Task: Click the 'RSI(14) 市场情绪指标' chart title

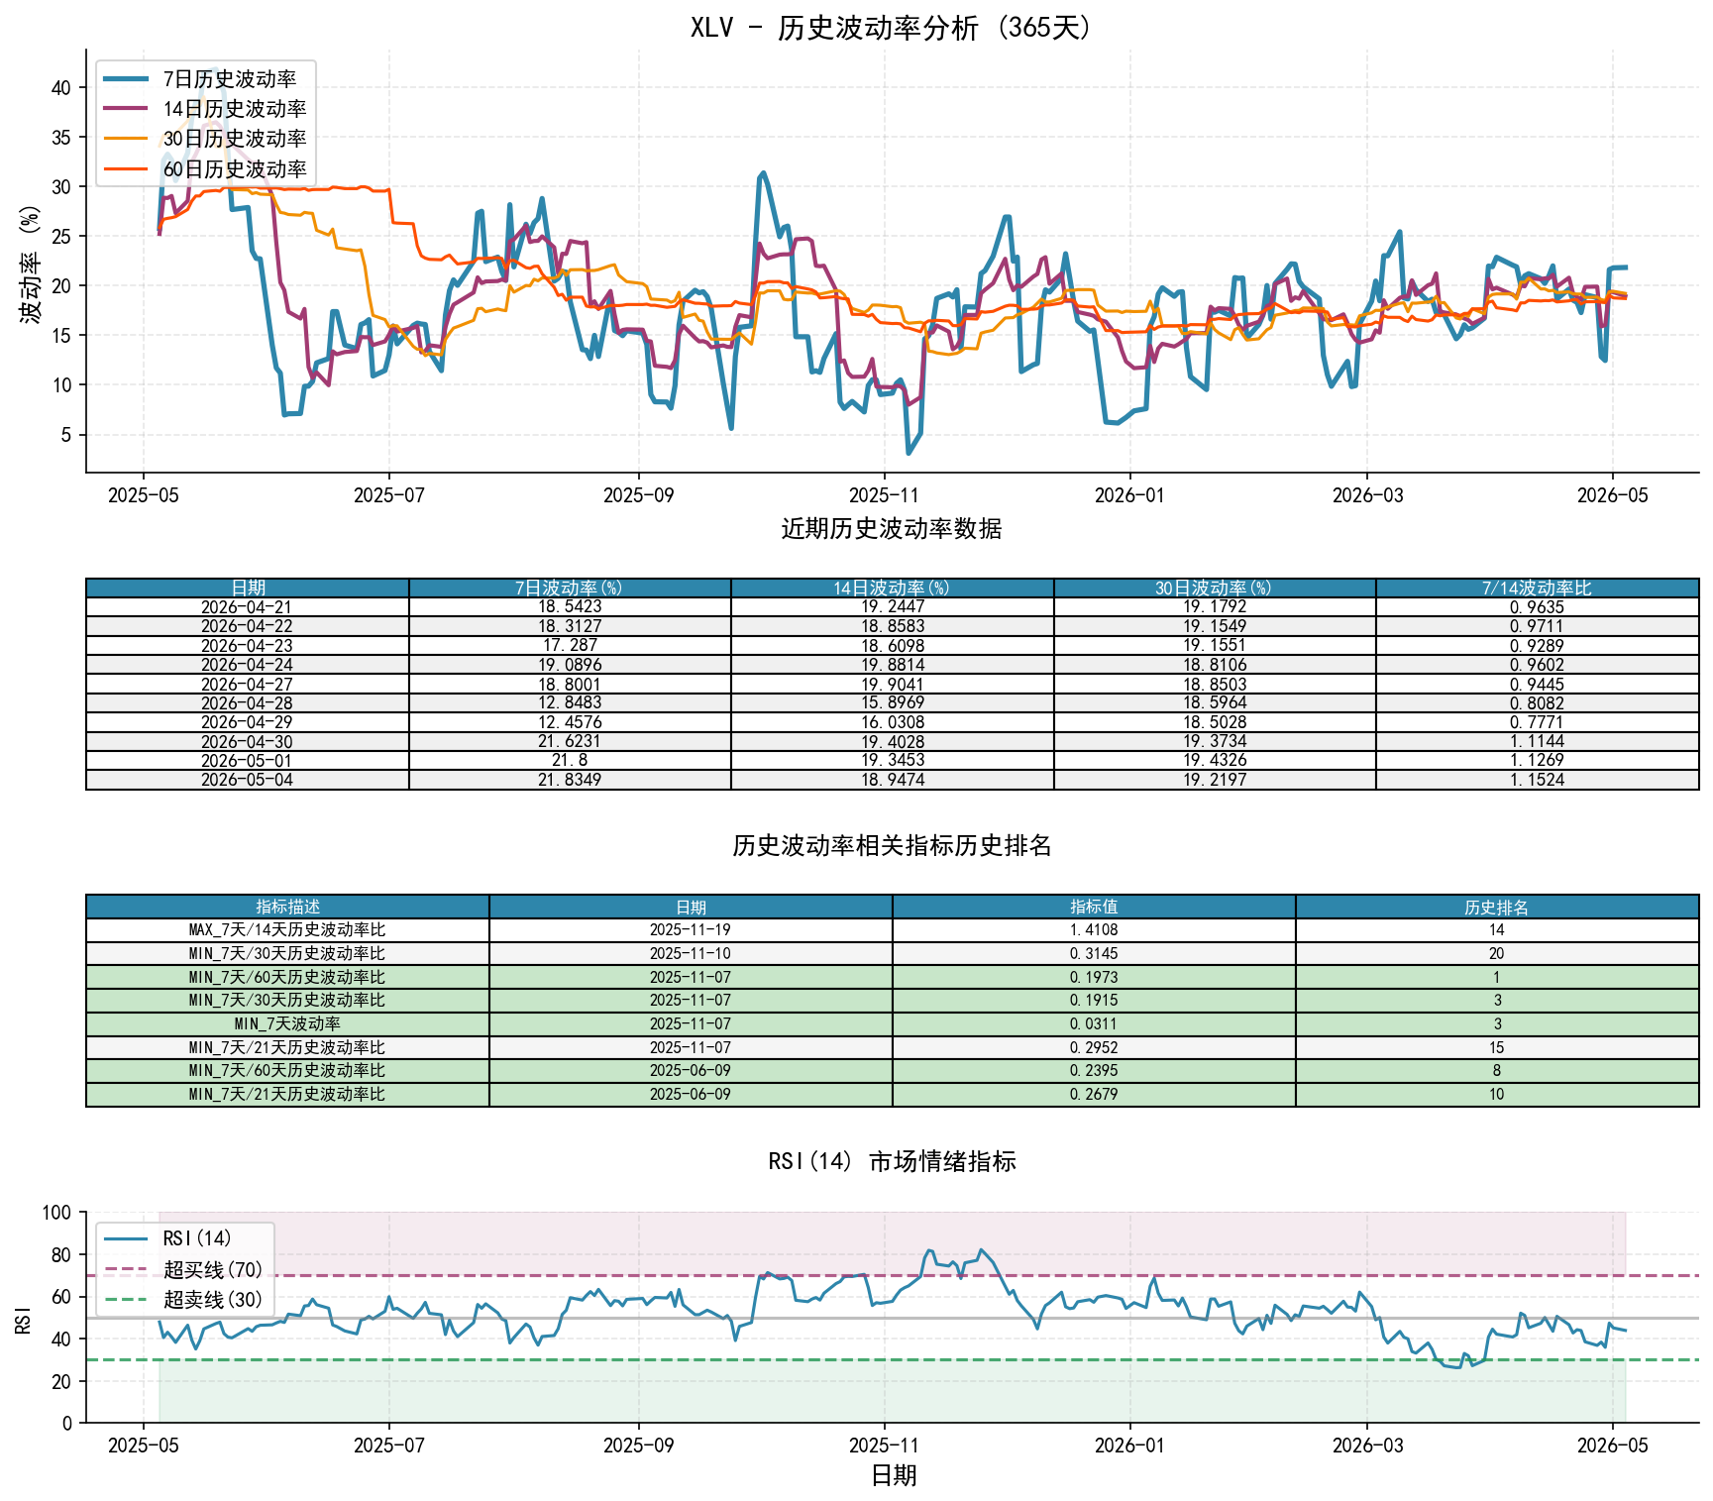Action: pos(892,1161)
